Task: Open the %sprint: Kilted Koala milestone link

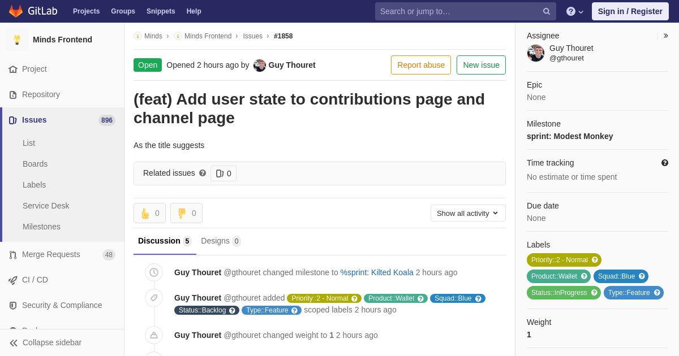Action: click(377, 272)
